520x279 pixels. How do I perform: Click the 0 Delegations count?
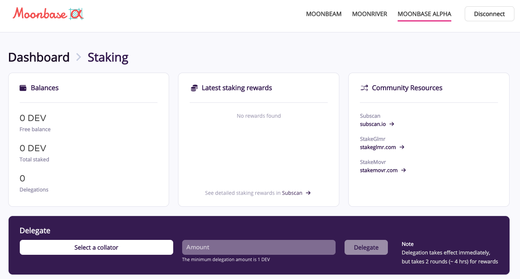22,178
